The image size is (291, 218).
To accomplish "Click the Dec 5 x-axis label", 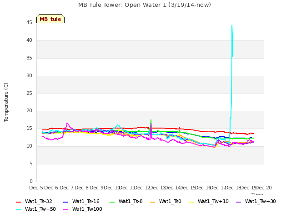I will pyautogui.click(x=36, y=188).
